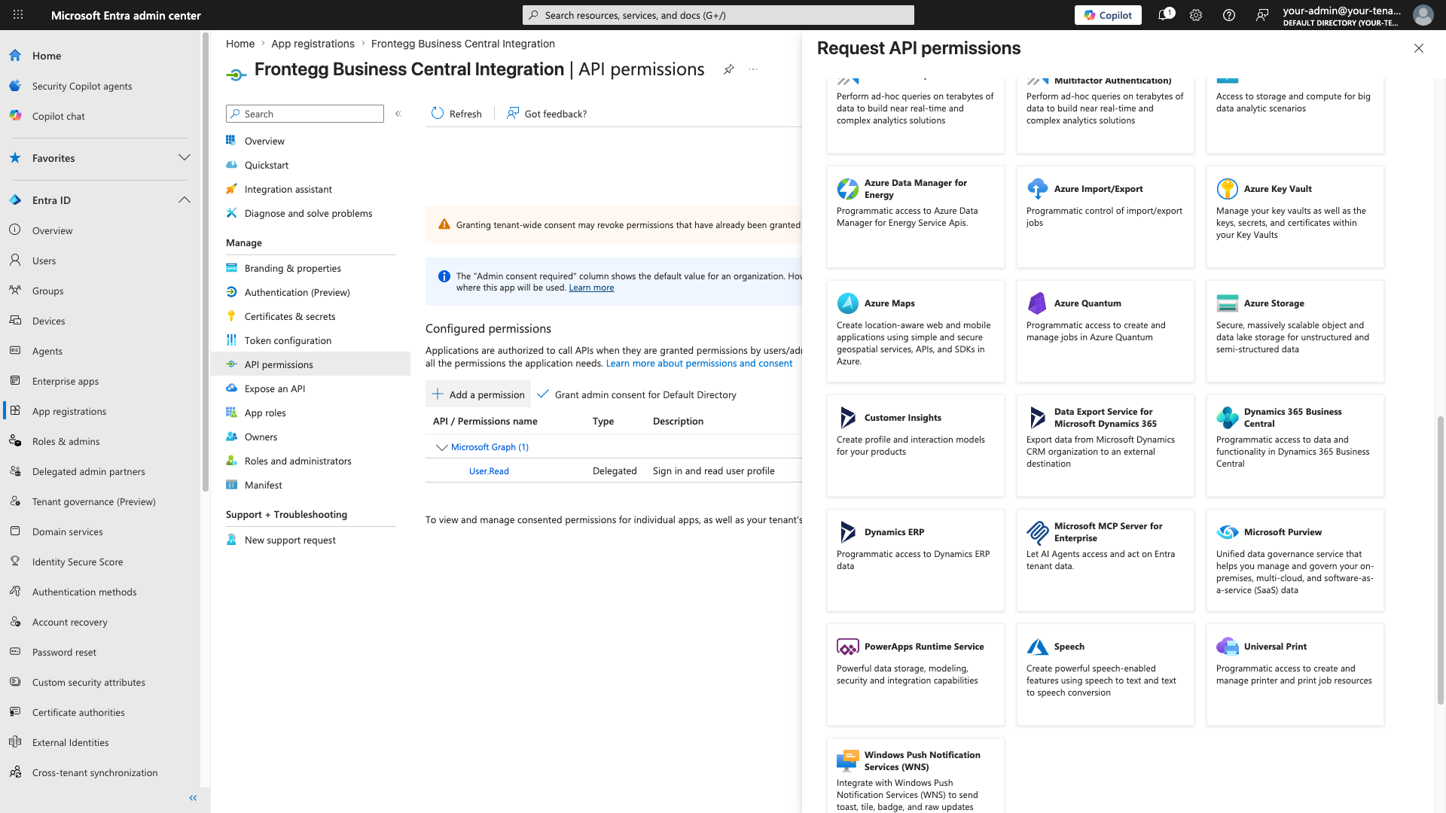Click the panel vertical scrollbar thumb
Image resolution: width=1446 pixels, height=813 pixels.
pos(1440,559)
